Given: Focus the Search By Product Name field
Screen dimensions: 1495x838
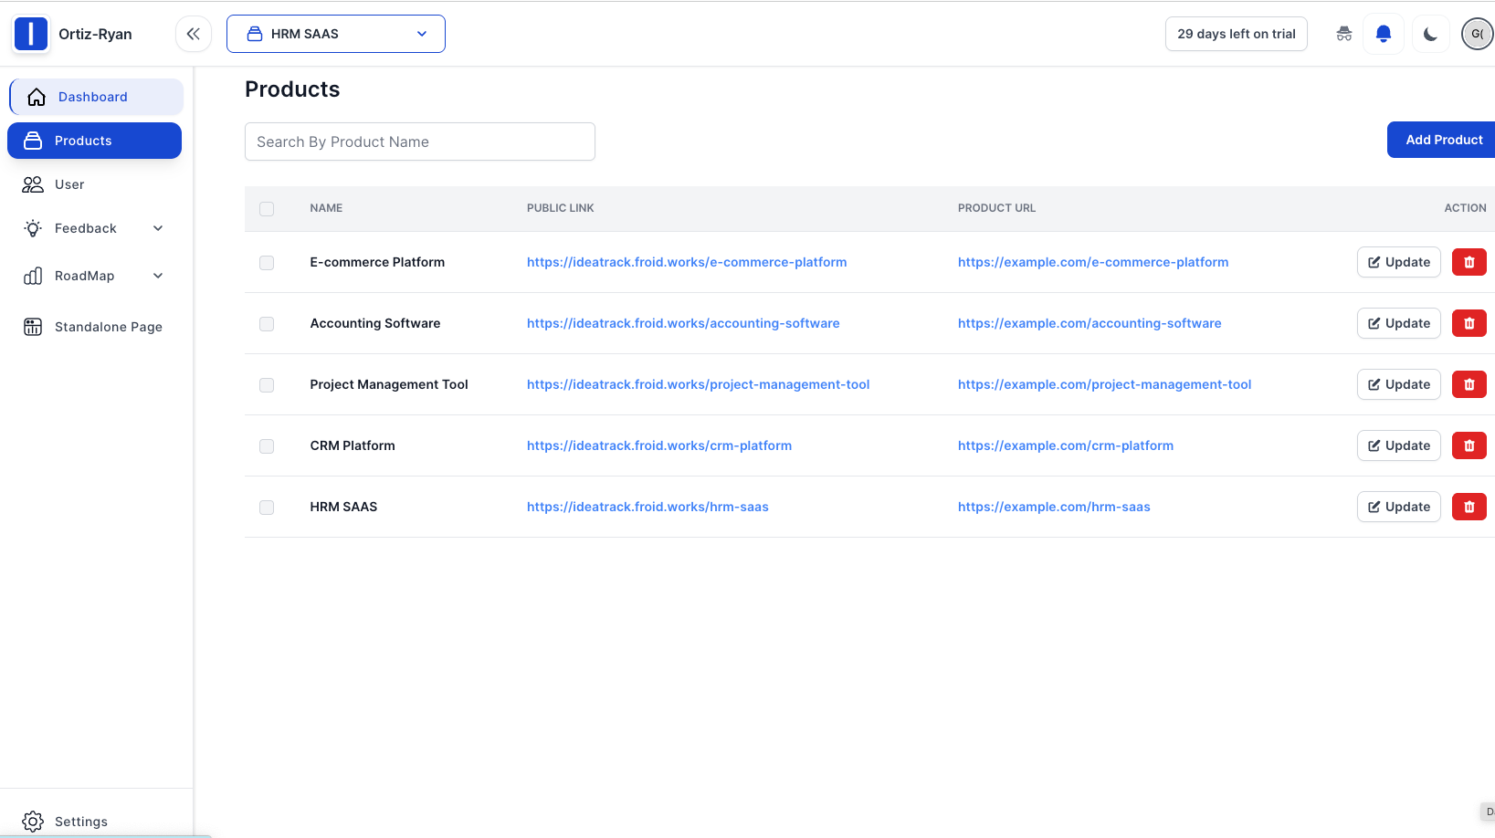Looking at the screenshot, I should [x=419, y=141].
